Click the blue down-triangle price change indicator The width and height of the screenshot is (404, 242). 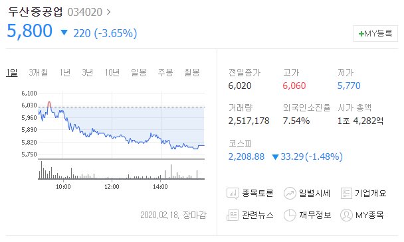(64, 32)
